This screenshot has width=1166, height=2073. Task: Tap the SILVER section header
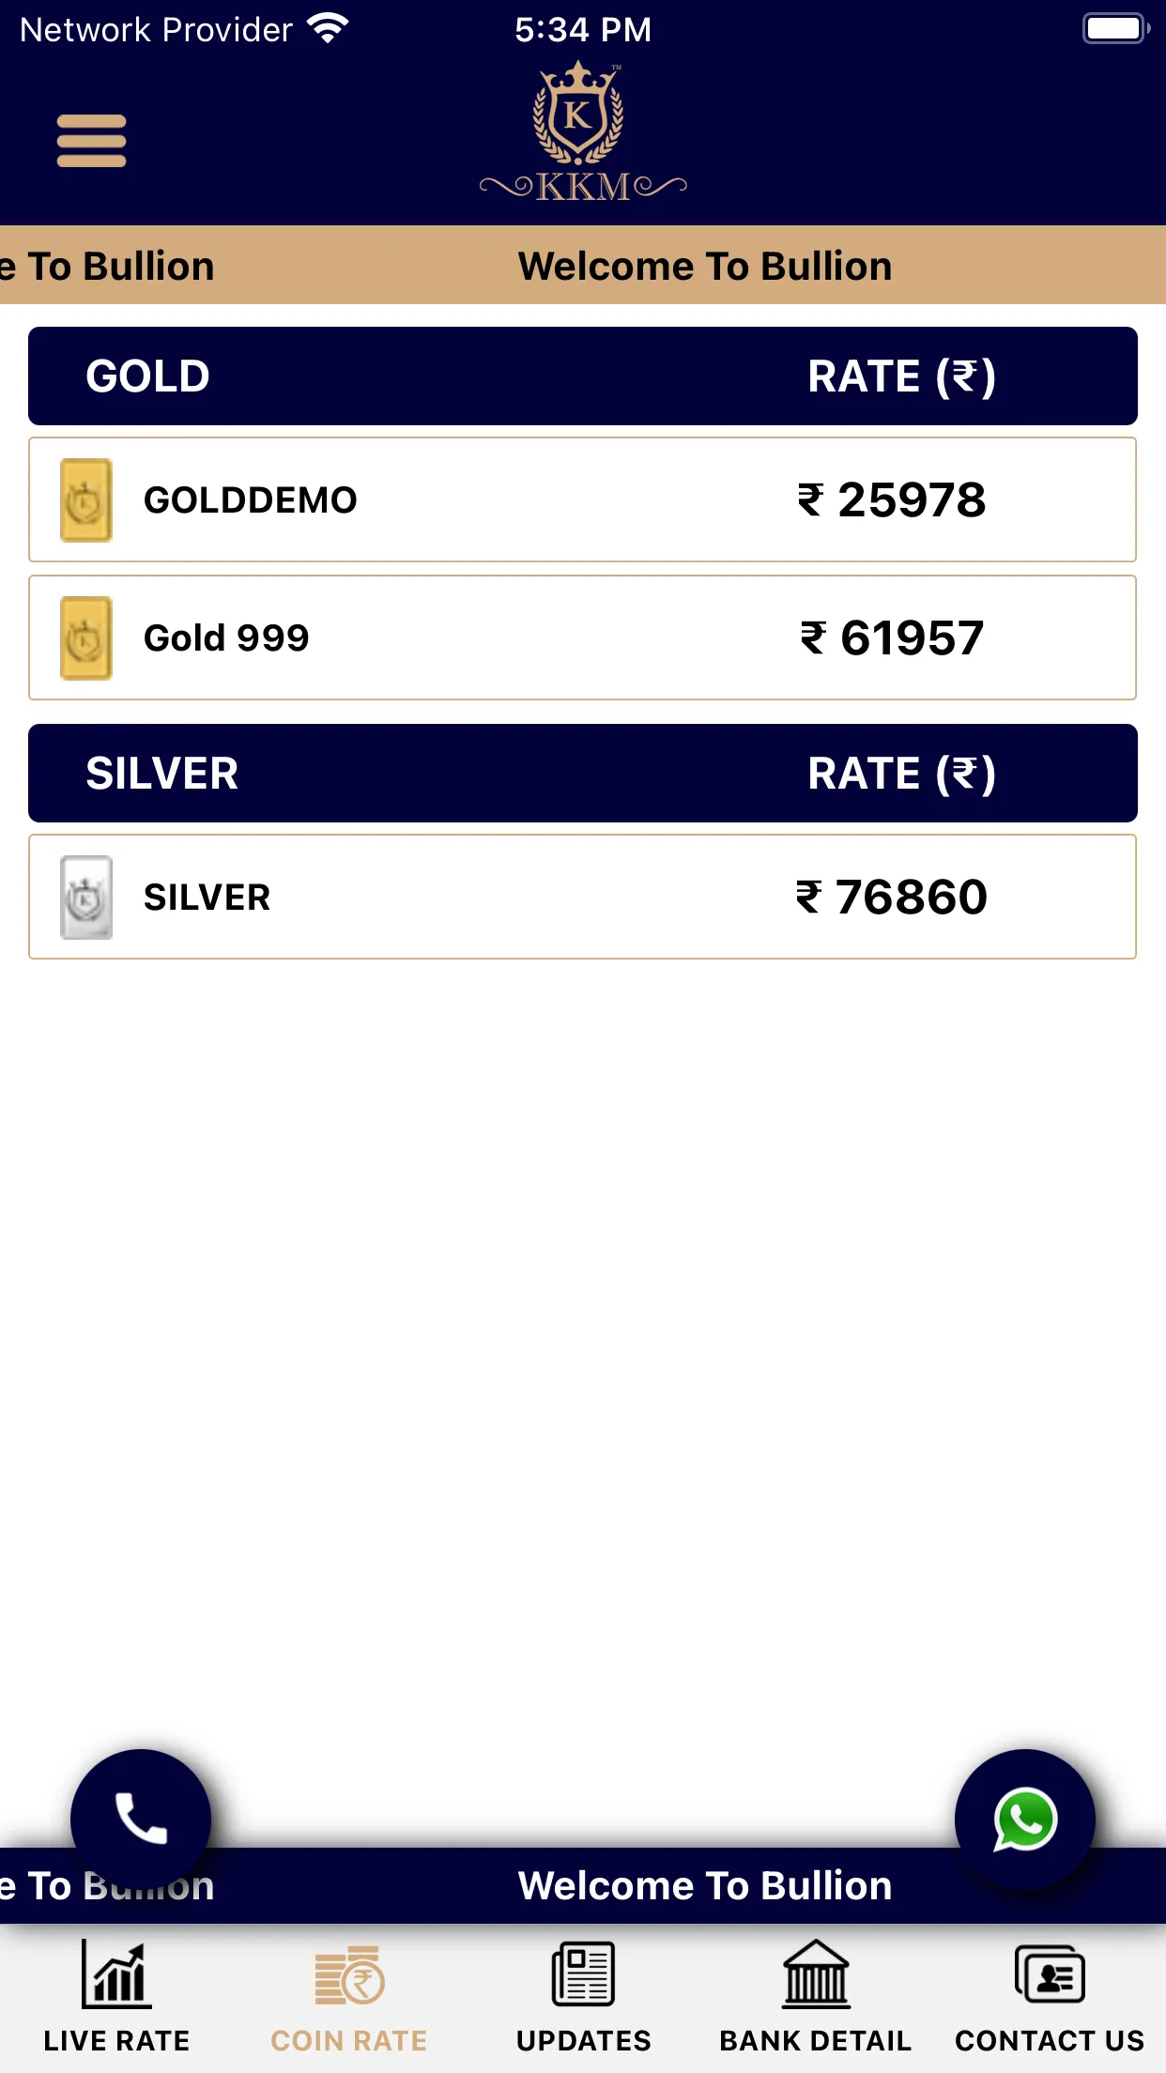[x=583, y=773]
